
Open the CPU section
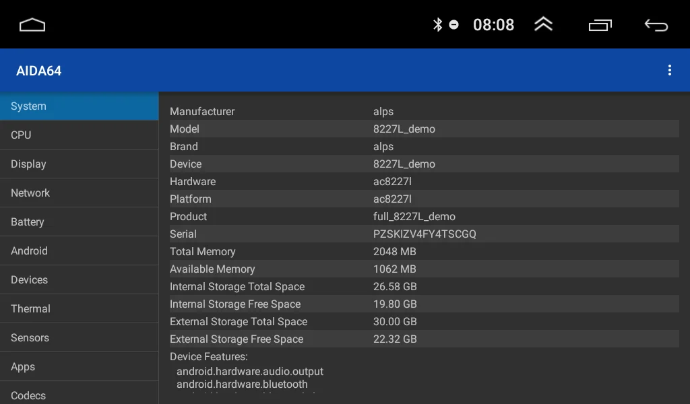(x=79, y=135)
